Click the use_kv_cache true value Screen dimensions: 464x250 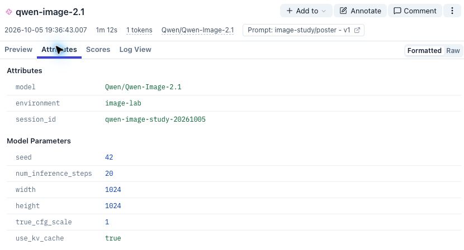[113, 238]
